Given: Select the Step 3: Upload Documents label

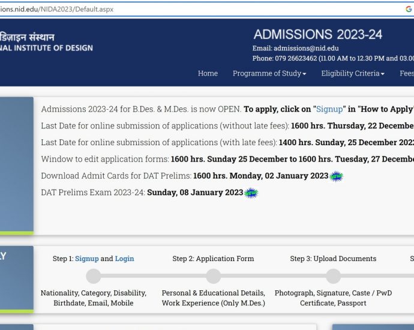Looking at the screenshot, I should 333,259.
